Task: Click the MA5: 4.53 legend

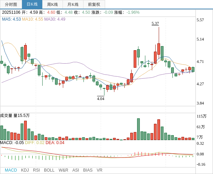Action: click(11, 19)
